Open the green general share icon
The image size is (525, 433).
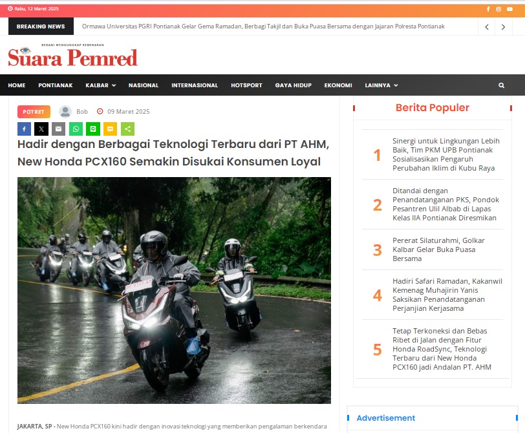[x=127, y=129]
